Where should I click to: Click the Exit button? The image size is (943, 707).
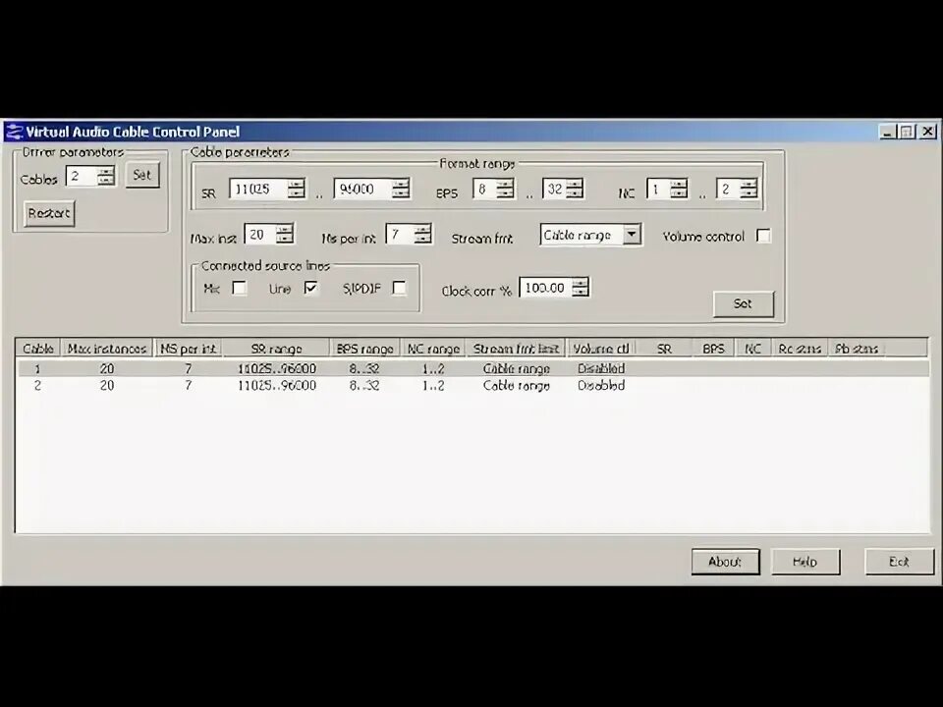click(899, 562)
